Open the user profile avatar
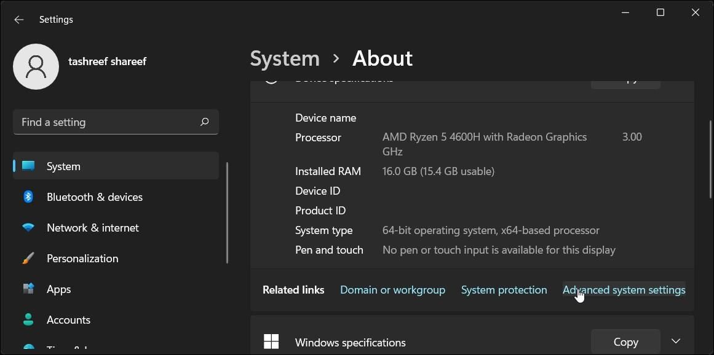 point(36,66)
